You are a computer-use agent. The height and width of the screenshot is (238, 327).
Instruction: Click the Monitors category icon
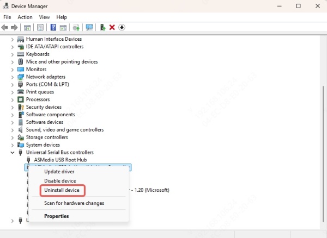(x=21, y=69)
